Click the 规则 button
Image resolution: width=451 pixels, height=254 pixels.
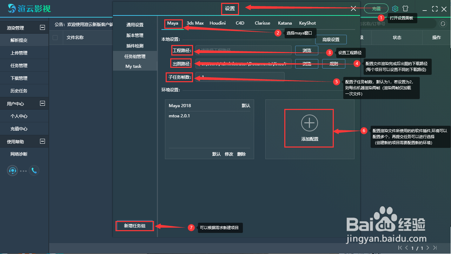point(334,64)
